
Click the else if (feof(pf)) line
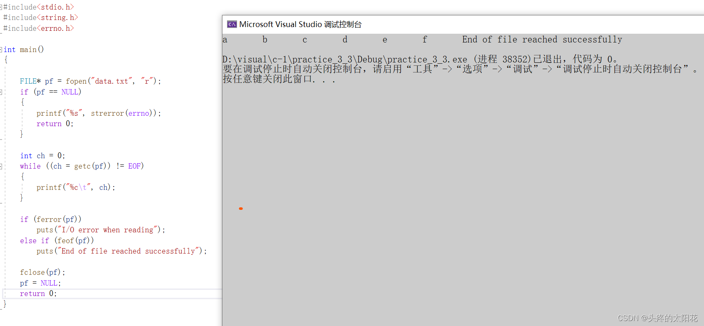(57, 241)
